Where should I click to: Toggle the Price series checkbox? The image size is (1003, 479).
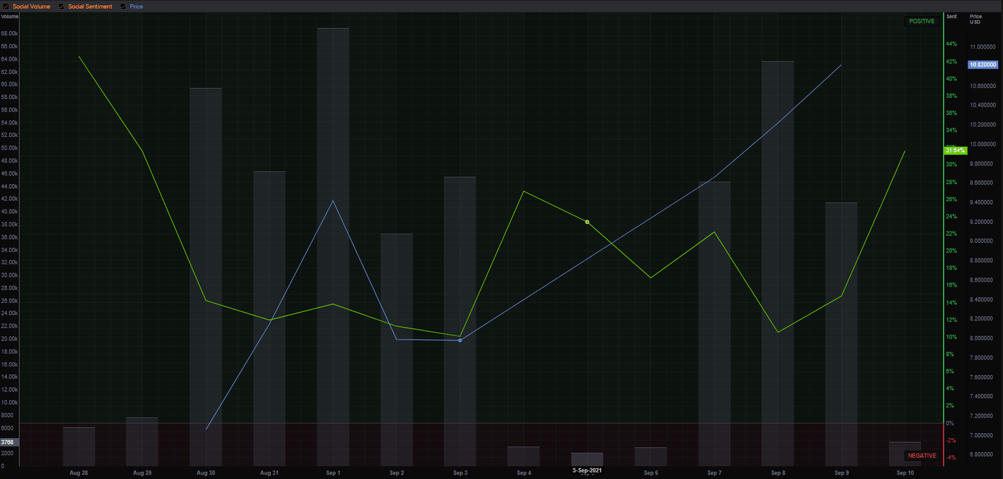[123, 7]
